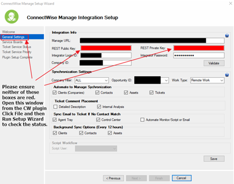Enable the Automate Monitor/Script or Email checkbox
Viewport: 234px width, 184px height.
(143, 120)
